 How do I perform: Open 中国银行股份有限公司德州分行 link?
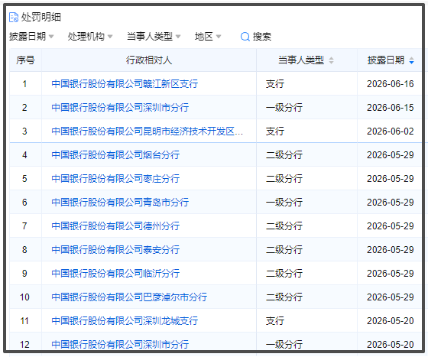point(115,226)
